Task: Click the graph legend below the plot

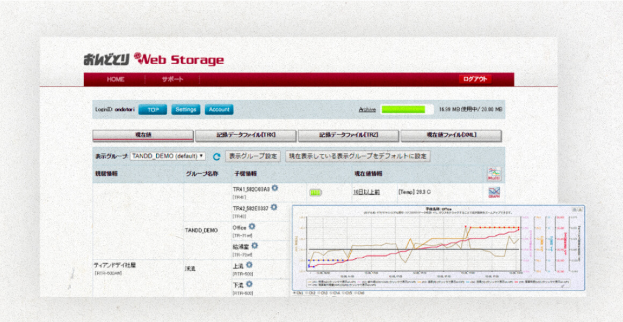Action: [x=437, y=282]
